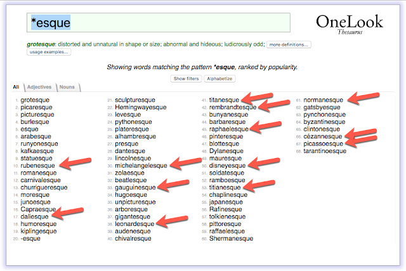Viewport: 406px width, 271px height.
Task: Open the word lincolnesque
Action: pos(133,158)
